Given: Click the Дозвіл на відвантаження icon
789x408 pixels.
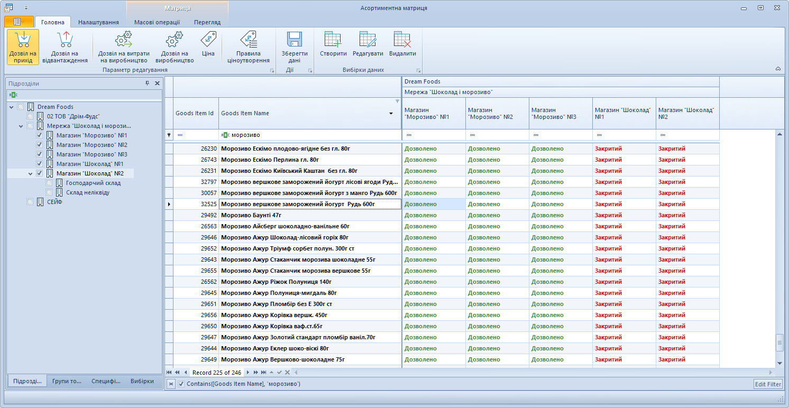Looking at the screenshot, I should coord(65,41).
